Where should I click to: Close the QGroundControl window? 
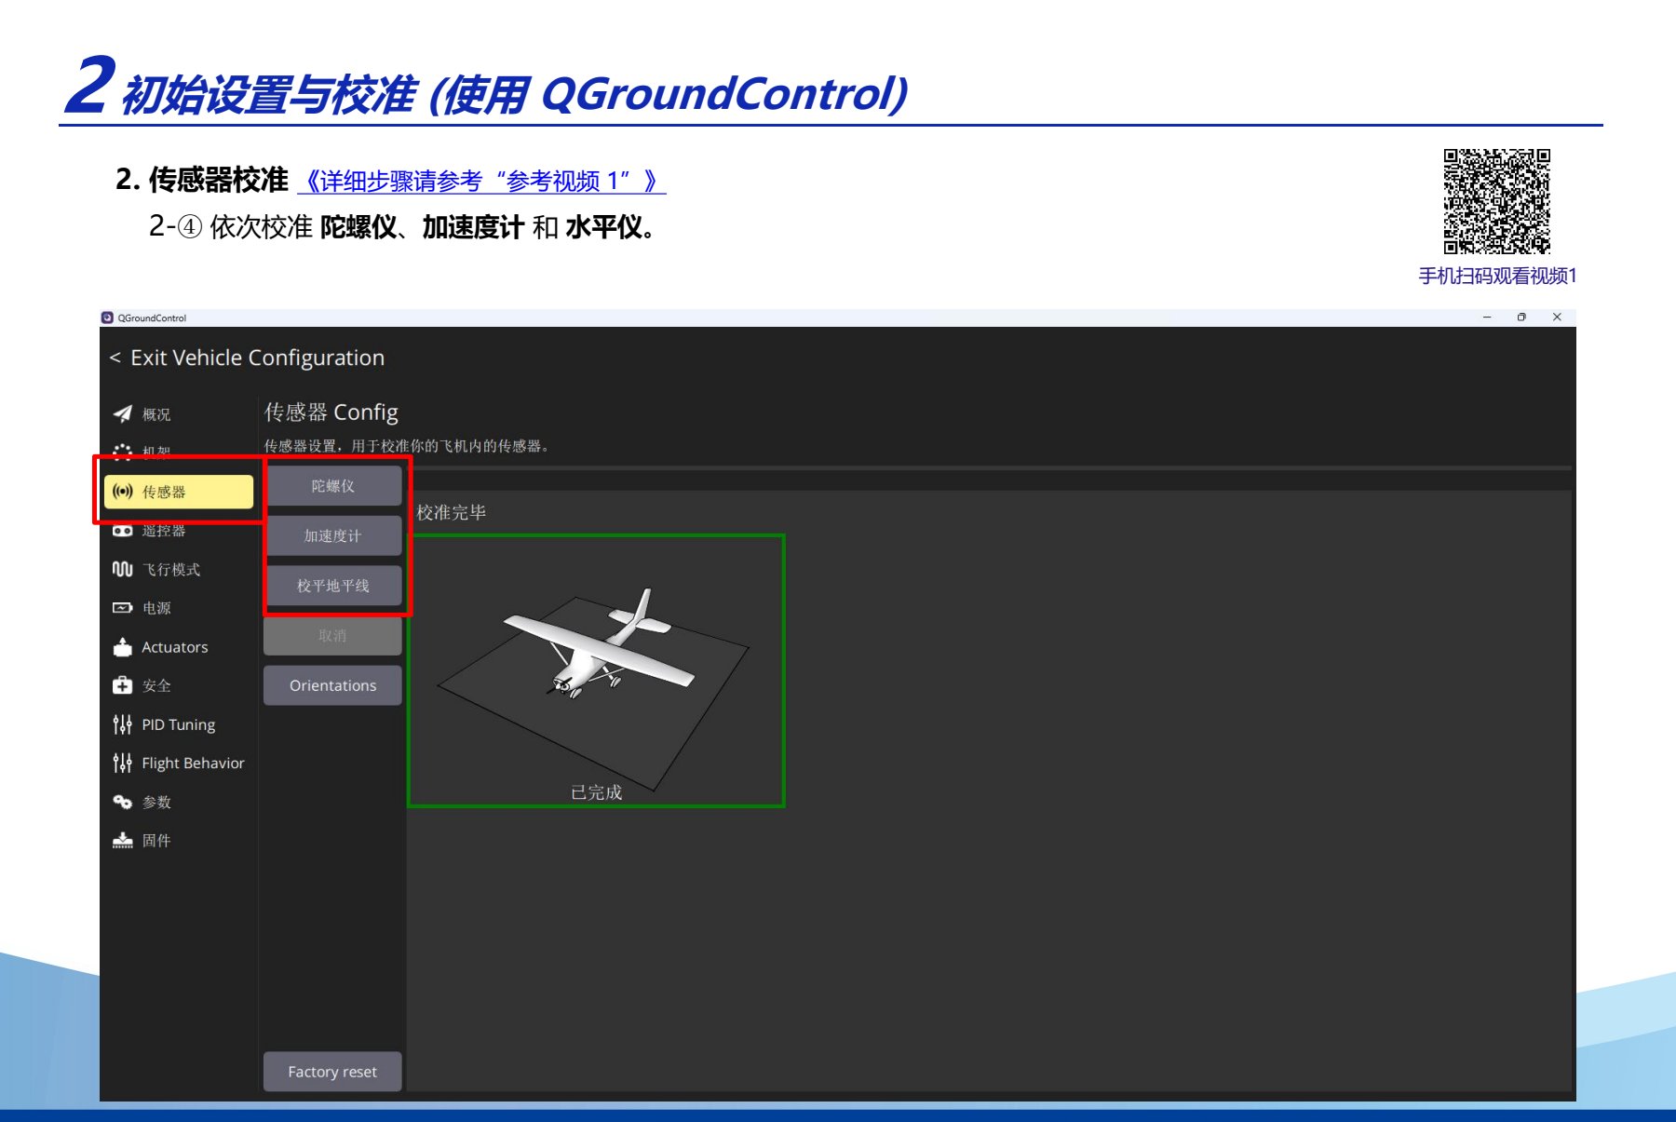(1557, 318)
